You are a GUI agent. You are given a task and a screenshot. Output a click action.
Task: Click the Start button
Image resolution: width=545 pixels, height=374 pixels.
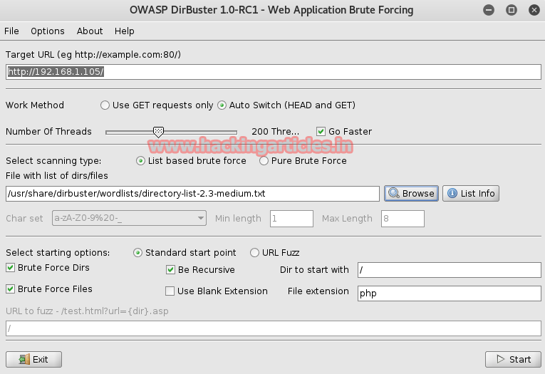[x=513, y=360]
